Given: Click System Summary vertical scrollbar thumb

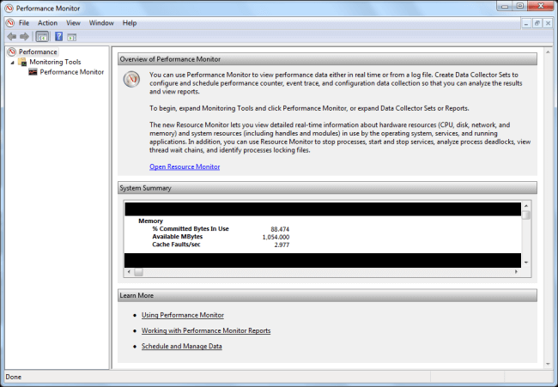Looking at the screenshot, I should tap(526, 215).
